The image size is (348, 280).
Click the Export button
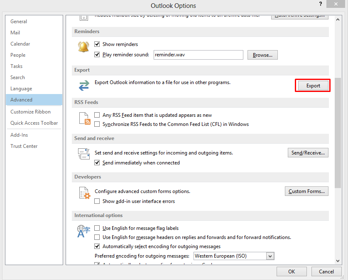313,86
